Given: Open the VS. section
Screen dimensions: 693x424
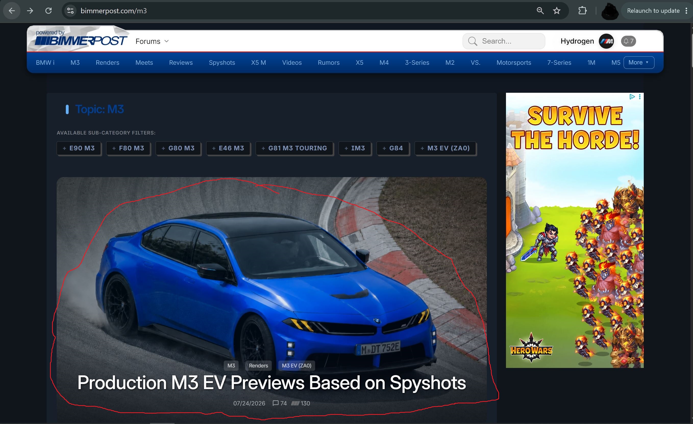Looking at the screenshot, I should 476,63.
